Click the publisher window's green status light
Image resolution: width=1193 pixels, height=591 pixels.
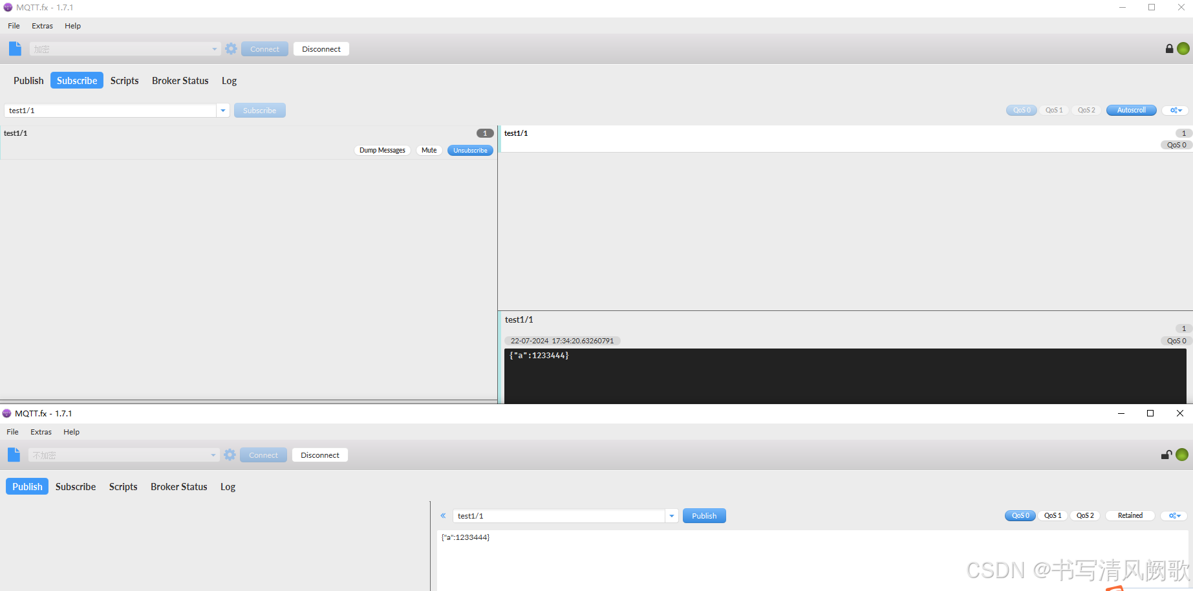point(1181,455)
